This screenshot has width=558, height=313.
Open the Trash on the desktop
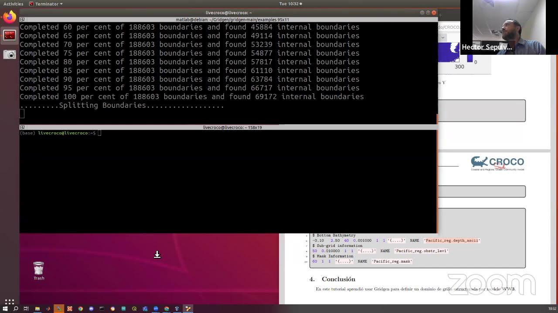click(x=39, y=271)
